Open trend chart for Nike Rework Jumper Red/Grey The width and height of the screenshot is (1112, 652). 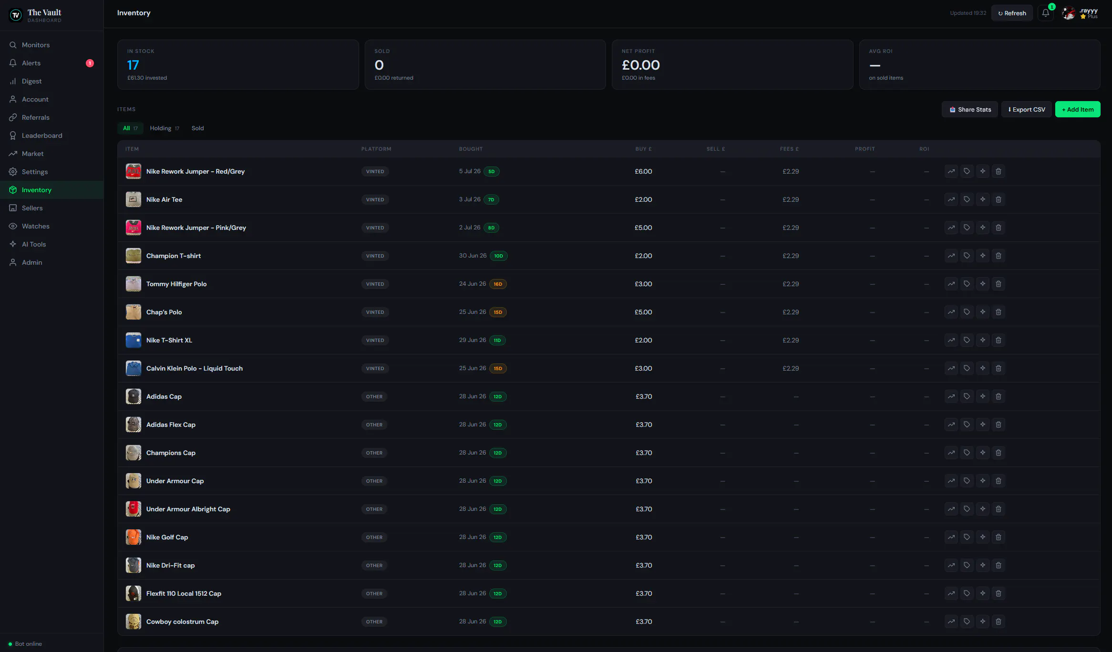click(x=951, y=171)
